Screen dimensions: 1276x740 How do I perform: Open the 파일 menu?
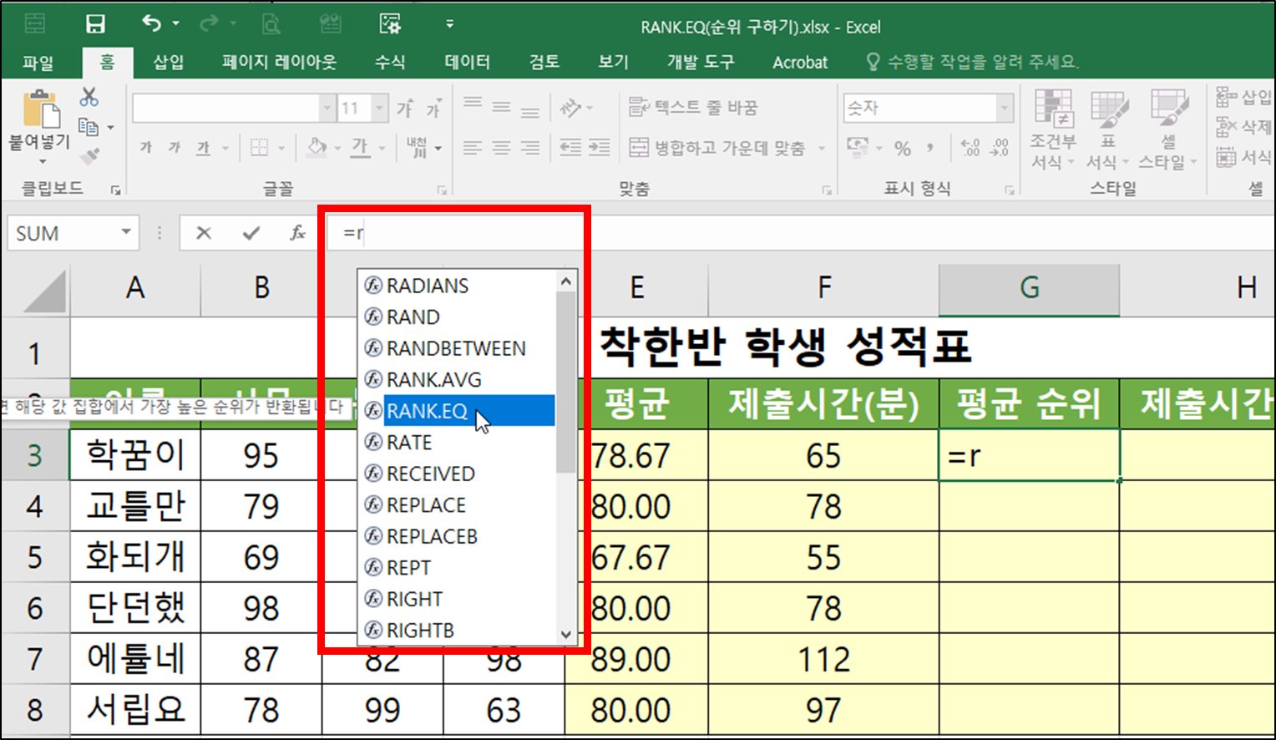point(38,62)
